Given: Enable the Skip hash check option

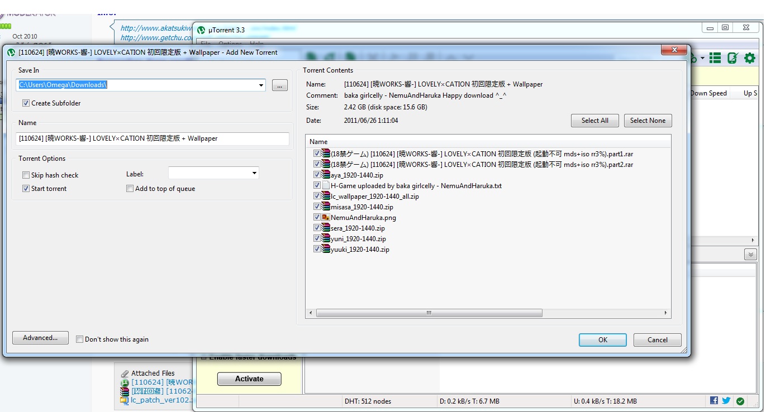Looking at the screenshot, I should (26, 175).
